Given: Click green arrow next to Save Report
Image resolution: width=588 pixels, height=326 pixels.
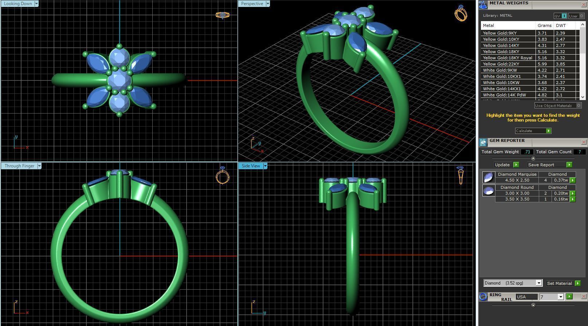Looking at the screenshot, I should pyautogui.click(x=569, y=165).
